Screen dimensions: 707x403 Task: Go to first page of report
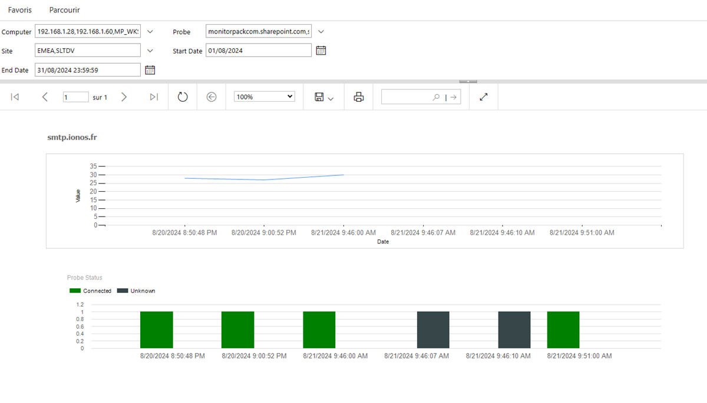[x=15, y=97]
